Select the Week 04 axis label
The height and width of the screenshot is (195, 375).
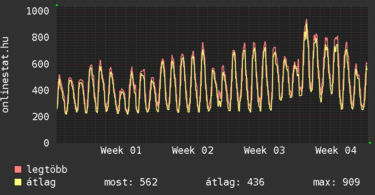pyautogui.click(x=336, y=151)
